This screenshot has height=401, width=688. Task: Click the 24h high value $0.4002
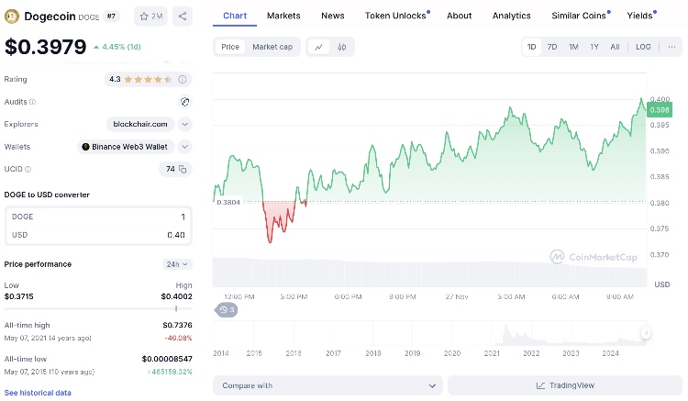click(x=176, y=296)
